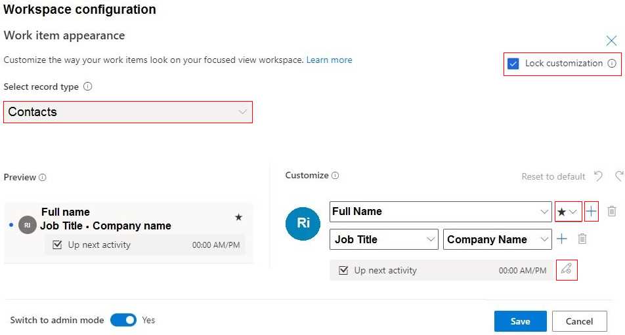
Task: Toggle Up next activity checkbox in Customize
Action: click(343, 270)
